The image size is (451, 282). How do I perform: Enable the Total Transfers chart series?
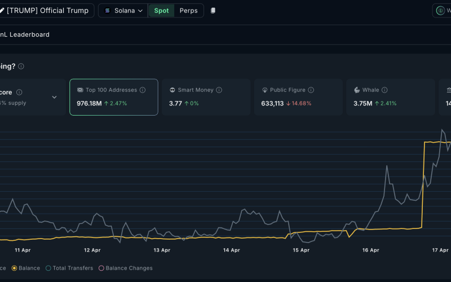69,268
